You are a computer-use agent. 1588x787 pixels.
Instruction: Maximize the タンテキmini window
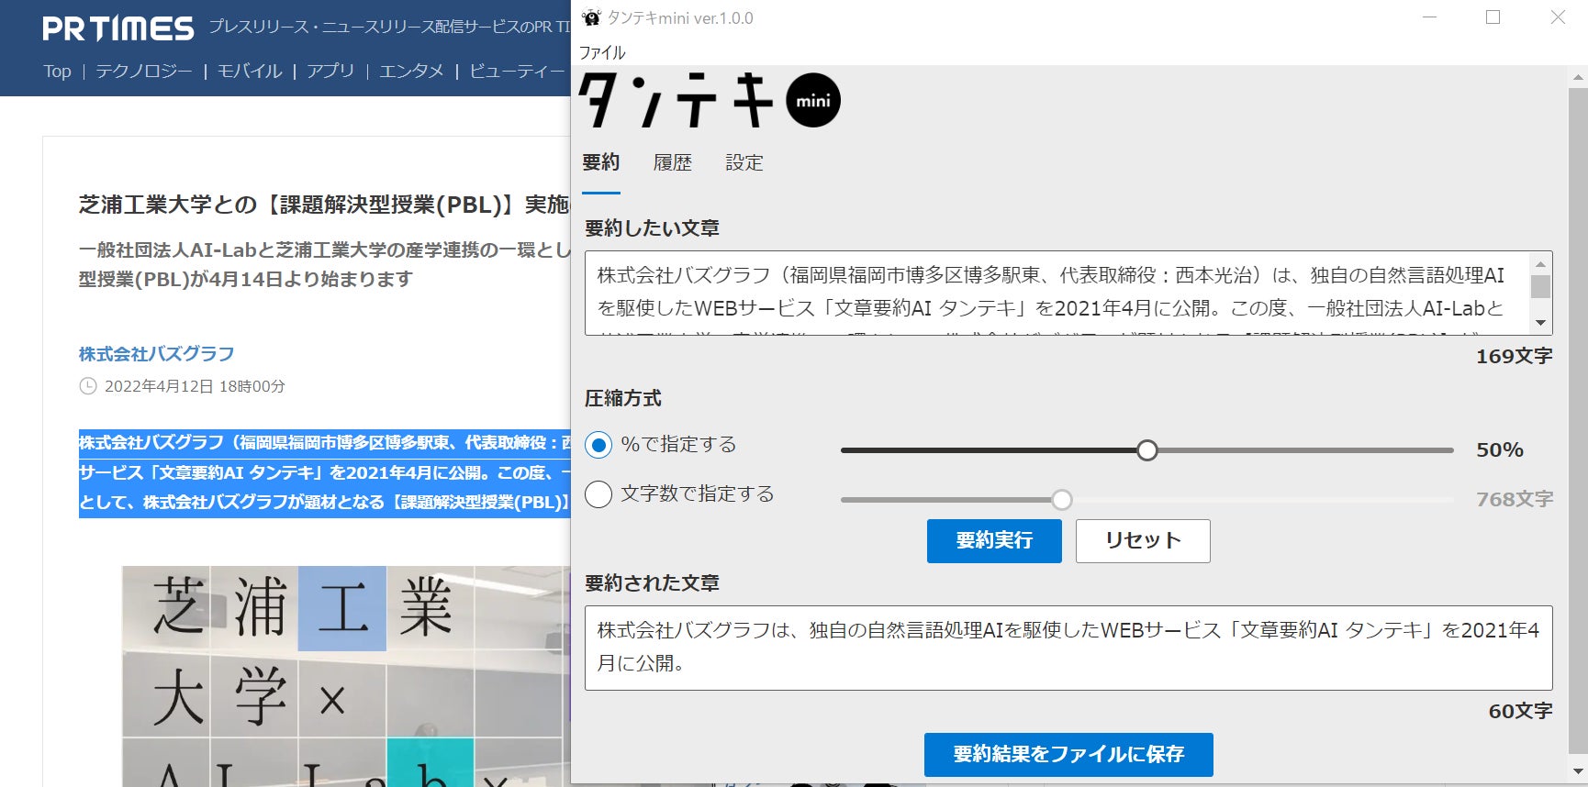pyautogui.click(x=1493, y=17)
